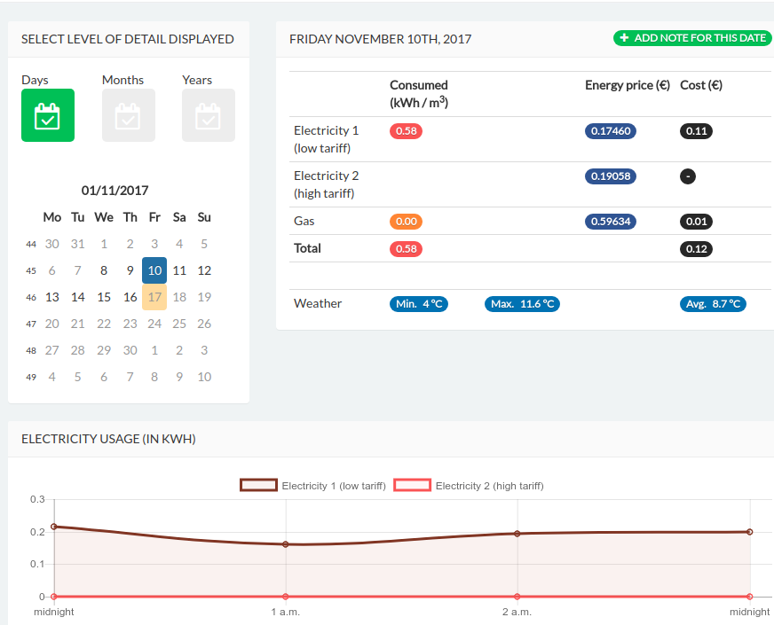Click the Electricity Usage (in kWh) heading
Screen dimensions: 774x625
point(108,439)
